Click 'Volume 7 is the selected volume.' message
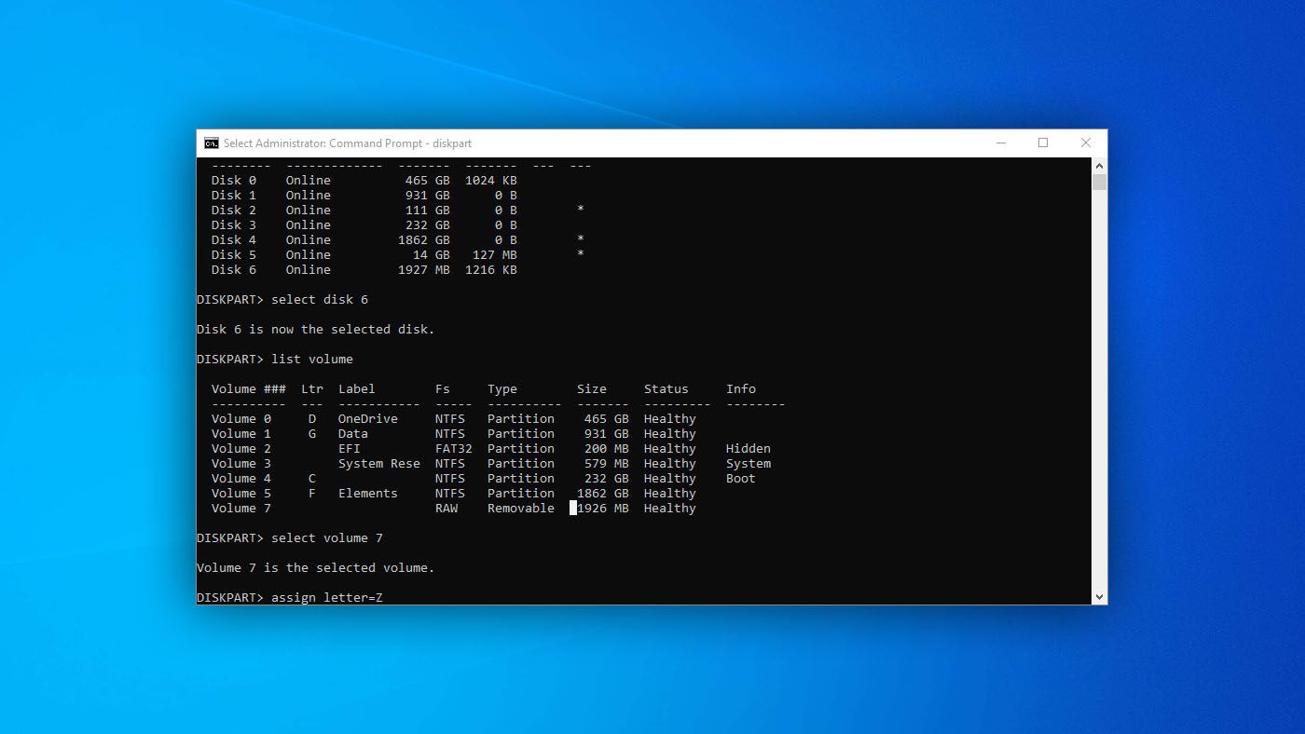This screenshot has width=1305, height=734. tap(316, 568)
